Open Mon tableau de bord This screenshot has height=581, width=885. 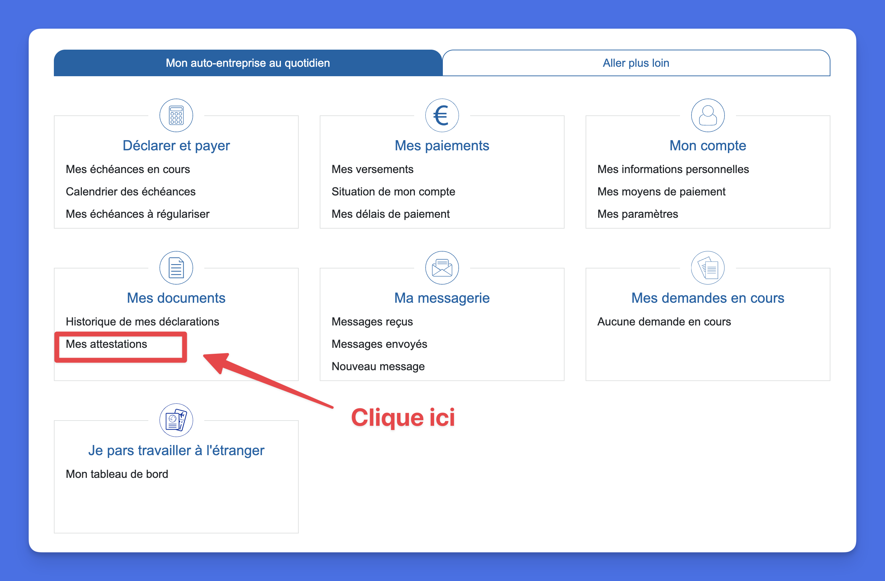coord(117,474)
